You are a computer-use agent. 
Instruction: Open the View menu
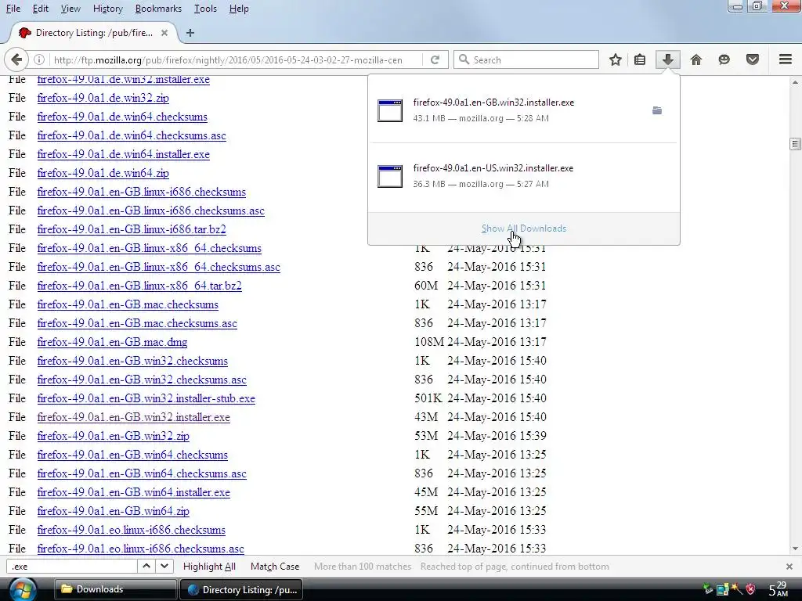pyautogui.click(x=70, y=9)
